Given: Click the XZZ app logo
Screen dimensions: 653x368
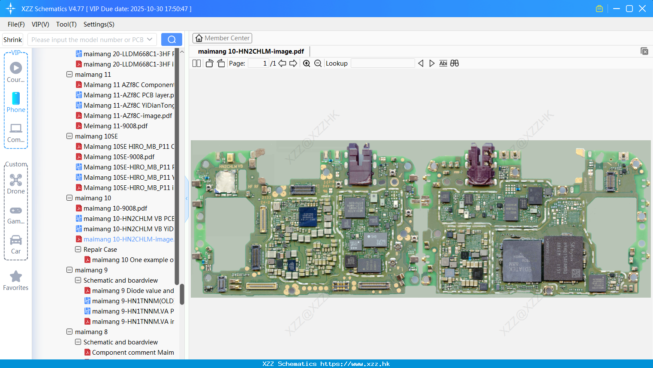Looking at the screenshot, I should click(11, 9).
